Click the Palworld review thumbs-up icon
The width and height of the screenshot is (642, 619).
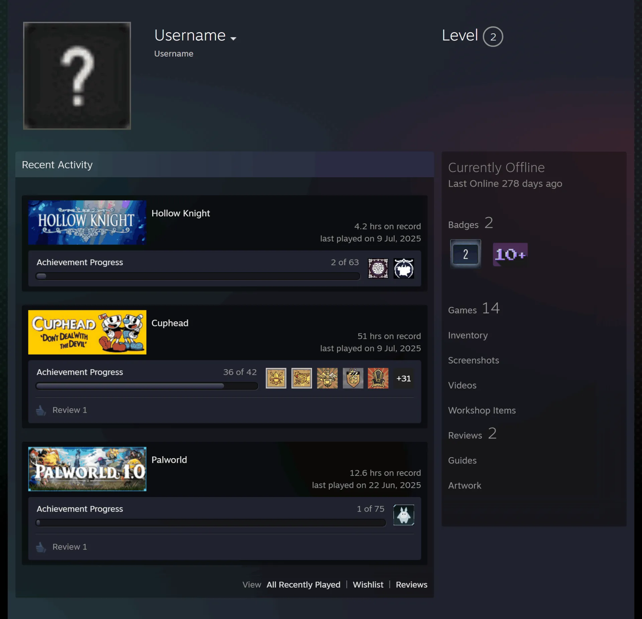41,547
